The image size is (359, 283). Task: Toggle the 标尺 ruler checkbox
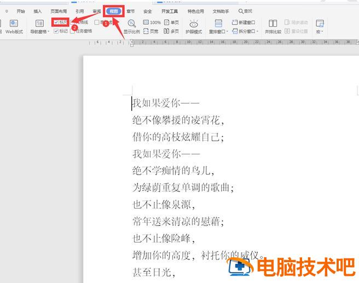pyautogui.click(x=56, y=22)
